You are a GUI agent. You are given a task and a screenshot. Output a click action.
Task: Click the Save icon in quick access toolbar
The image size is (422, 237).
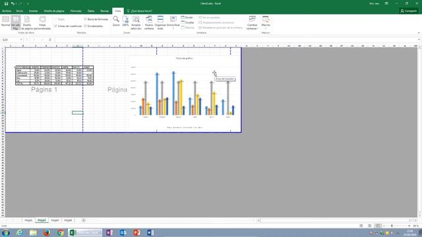click(x=6, y=3)
